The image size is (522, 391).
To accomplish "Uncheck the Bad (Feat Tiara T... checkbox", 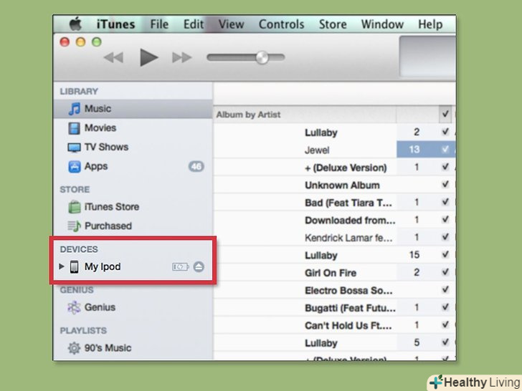I will point(445,202).
